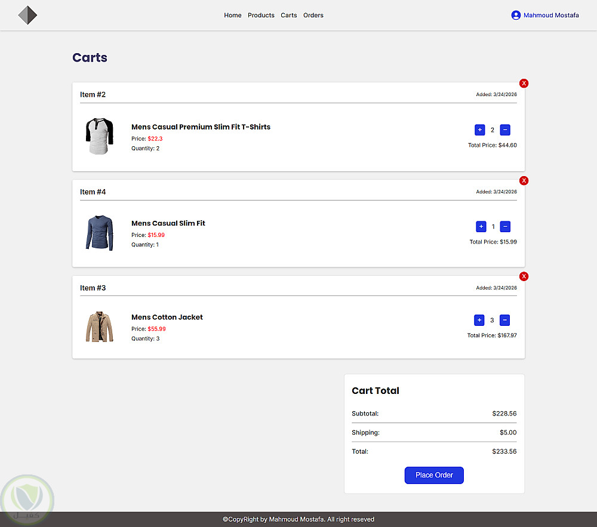The height and width of the screenshot is (527, 597).
Task: Click the footer copyright text
Action: [298, 519]
